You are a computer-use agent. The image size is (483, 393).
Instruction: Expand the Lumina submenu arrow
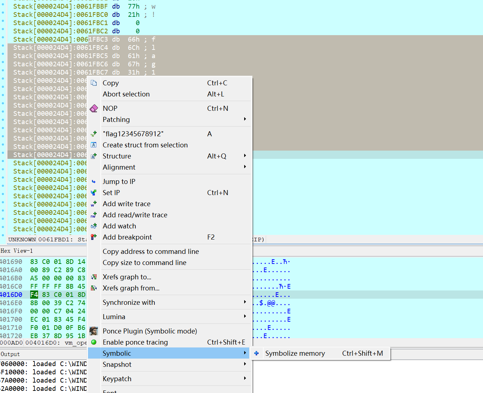245,316
